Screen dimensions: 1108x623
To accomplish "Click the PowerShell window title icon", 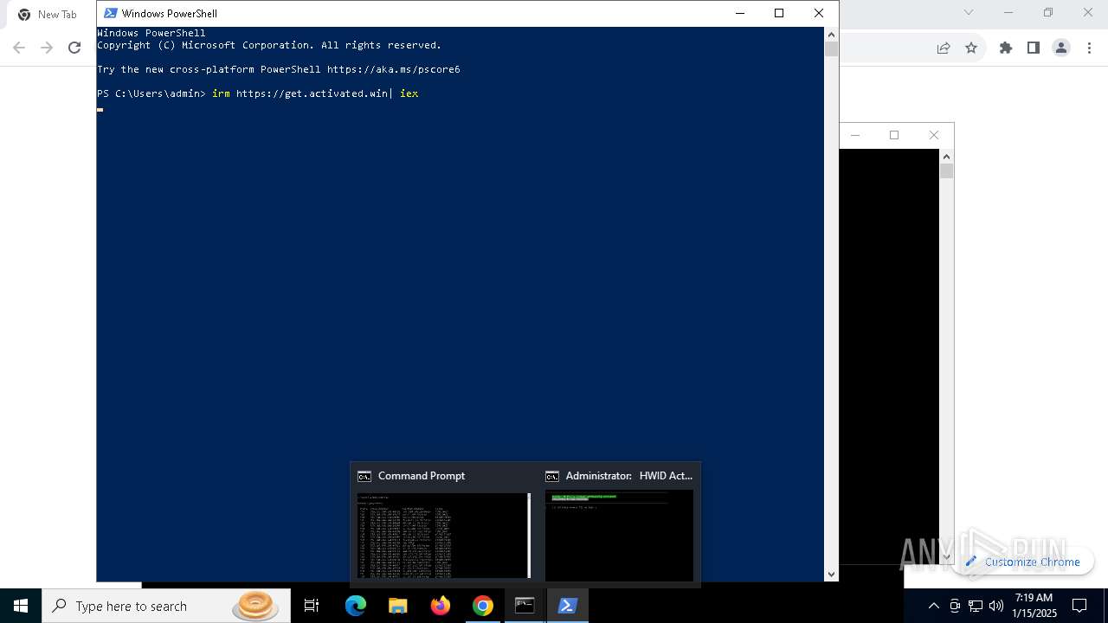I will pyautogui.click(x=111, y=13).
